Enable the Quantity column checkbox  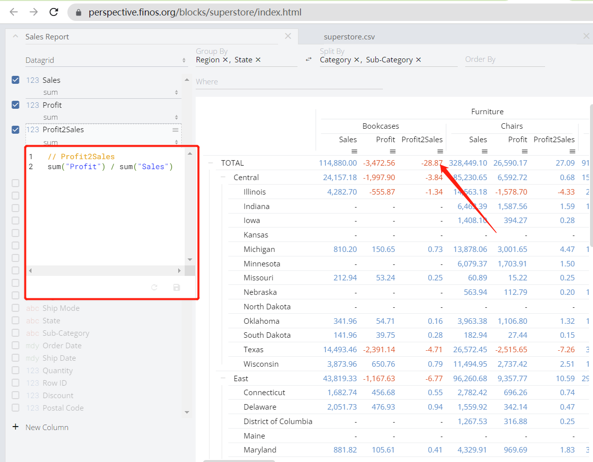[15, 370]
